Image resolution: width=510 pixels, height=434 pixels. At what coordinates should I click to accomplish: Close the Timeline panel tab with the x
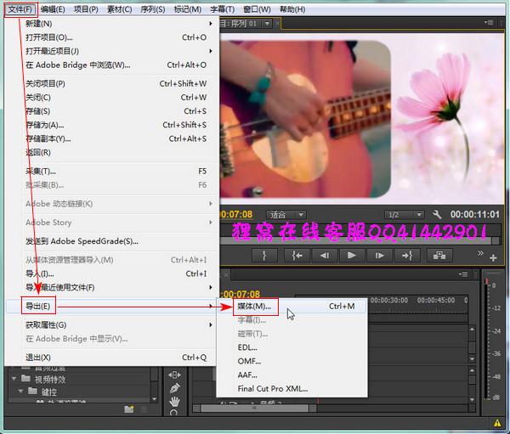point(226,275)
